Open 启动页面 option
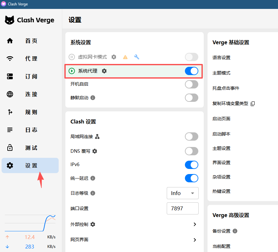278x252 pixels. point(222,119)
